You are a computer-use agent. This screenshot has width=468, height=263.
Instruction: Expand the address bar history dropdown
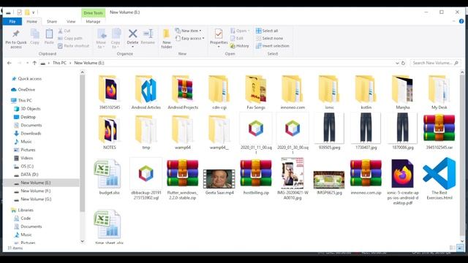[x=397, y=64]
